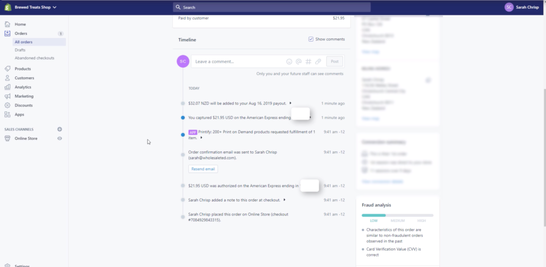This screenshot has height=267, width=546.
Task: Open Online Store channel
Action: click(26, 139)
